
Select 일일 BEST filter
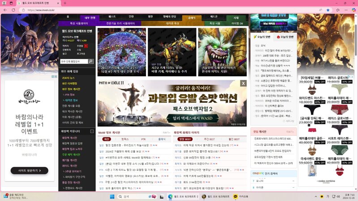coord(185,139)
